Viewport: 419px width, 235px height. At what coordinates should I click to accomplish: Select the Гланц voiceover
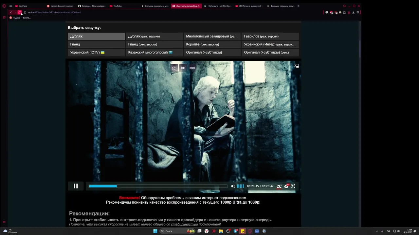pos(96,44)
